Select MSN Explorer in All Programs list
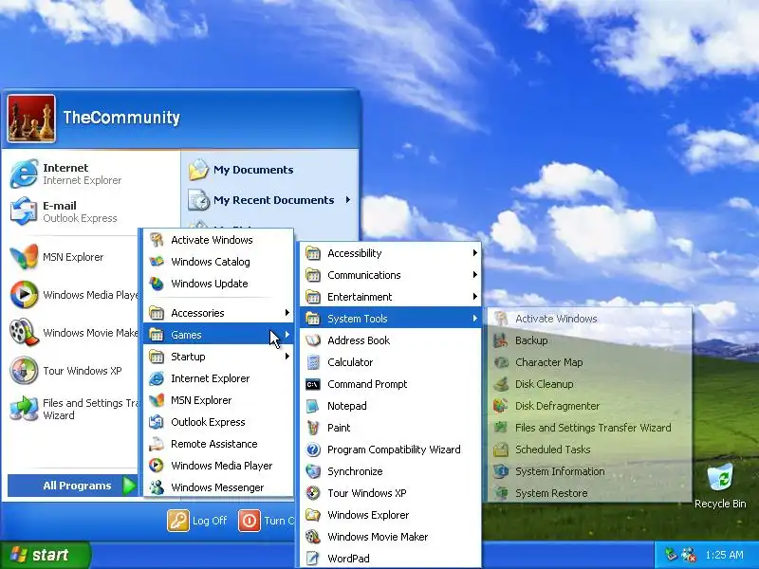This screenshot has height=569, width=759. (218, 400)
